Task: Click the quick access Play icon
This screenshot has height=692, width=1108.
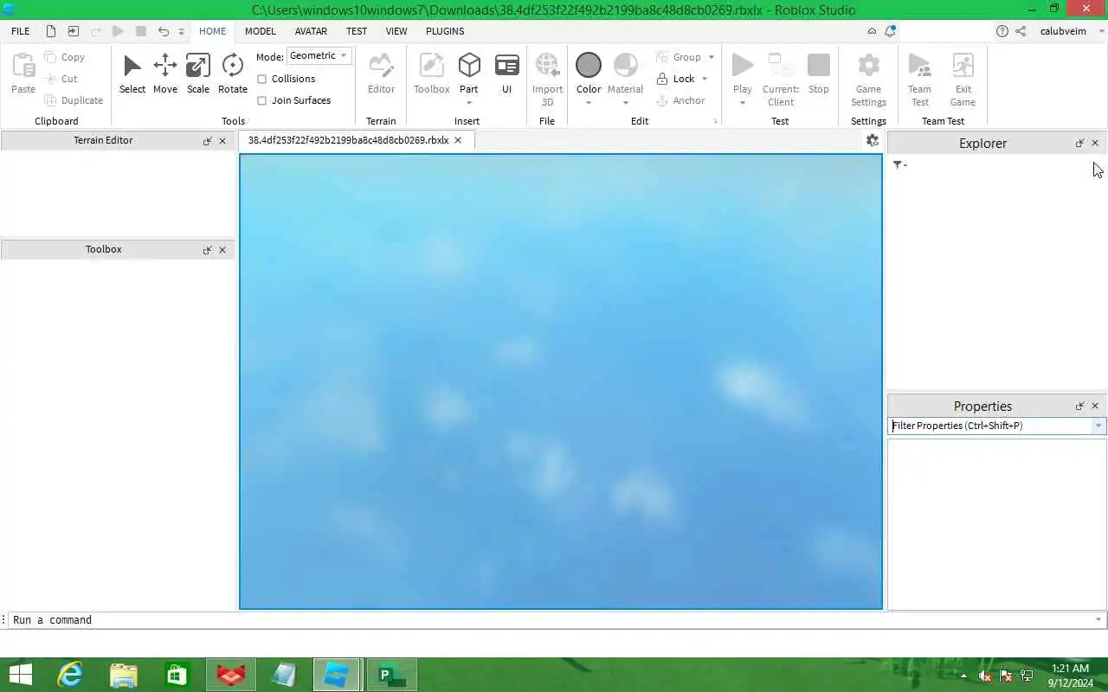Action: point(118,31)
